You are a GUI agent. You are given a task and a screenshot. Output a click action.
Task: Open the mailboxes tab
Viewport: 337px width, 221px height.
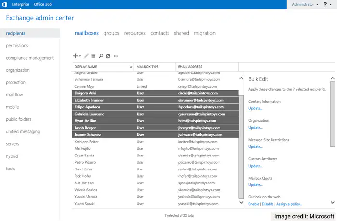click(87, 33)
